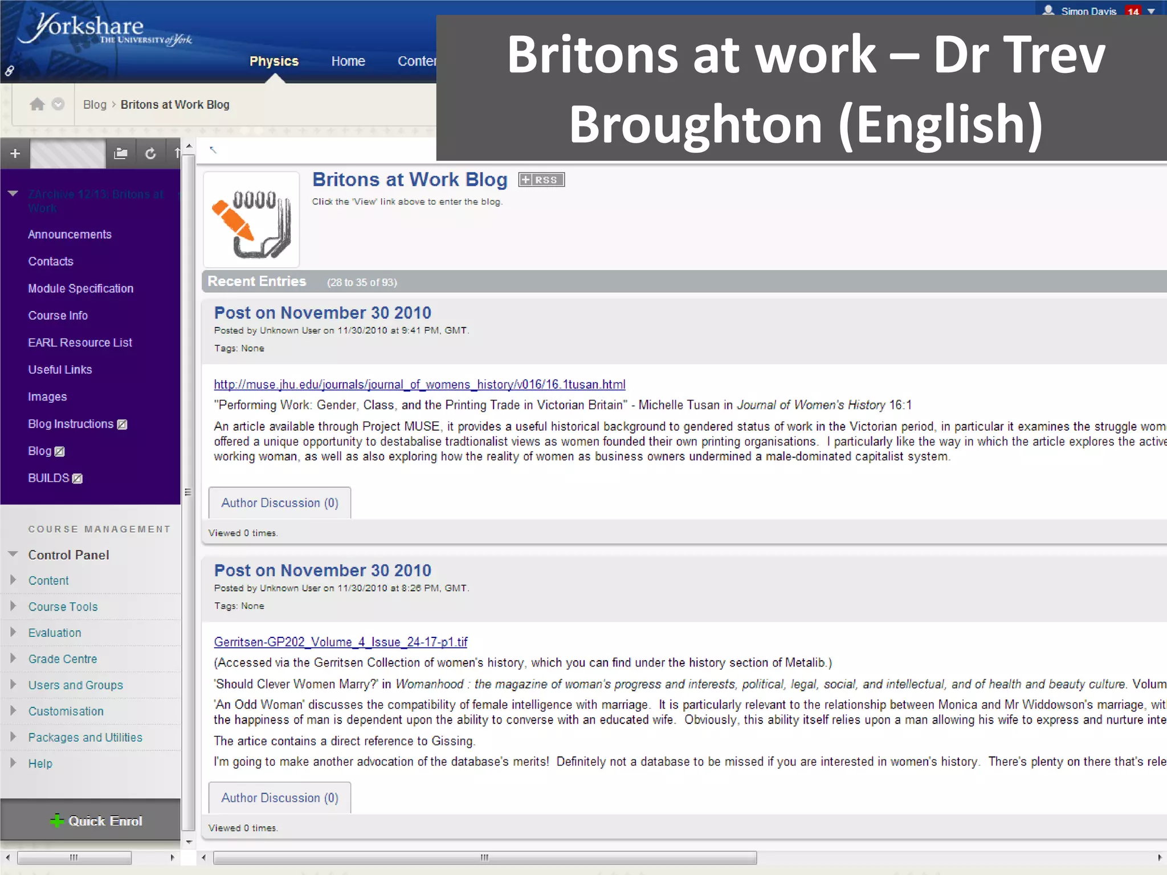The height and width of the screenshot is (875, 1167).
Task: Click the sidebar horizontal scrollbar thumb
Action: point(74,857)
